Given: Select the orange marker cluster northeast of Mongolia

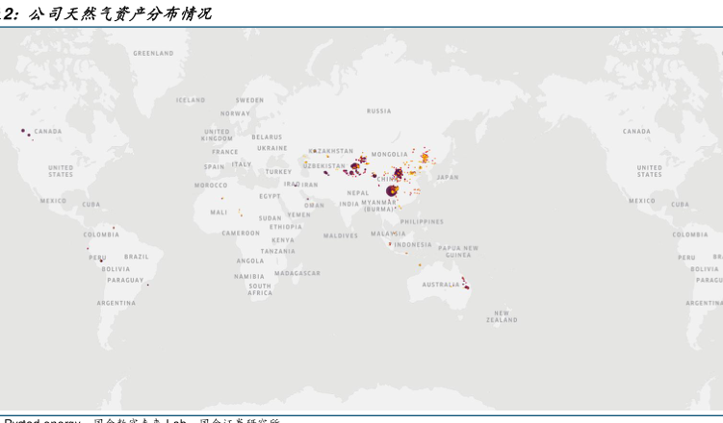Looking at the screenshot, I should [x=425, y=157].
